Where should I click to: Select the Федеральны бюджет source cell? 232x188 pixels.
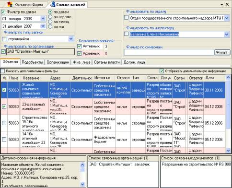(x=104, y=140)
